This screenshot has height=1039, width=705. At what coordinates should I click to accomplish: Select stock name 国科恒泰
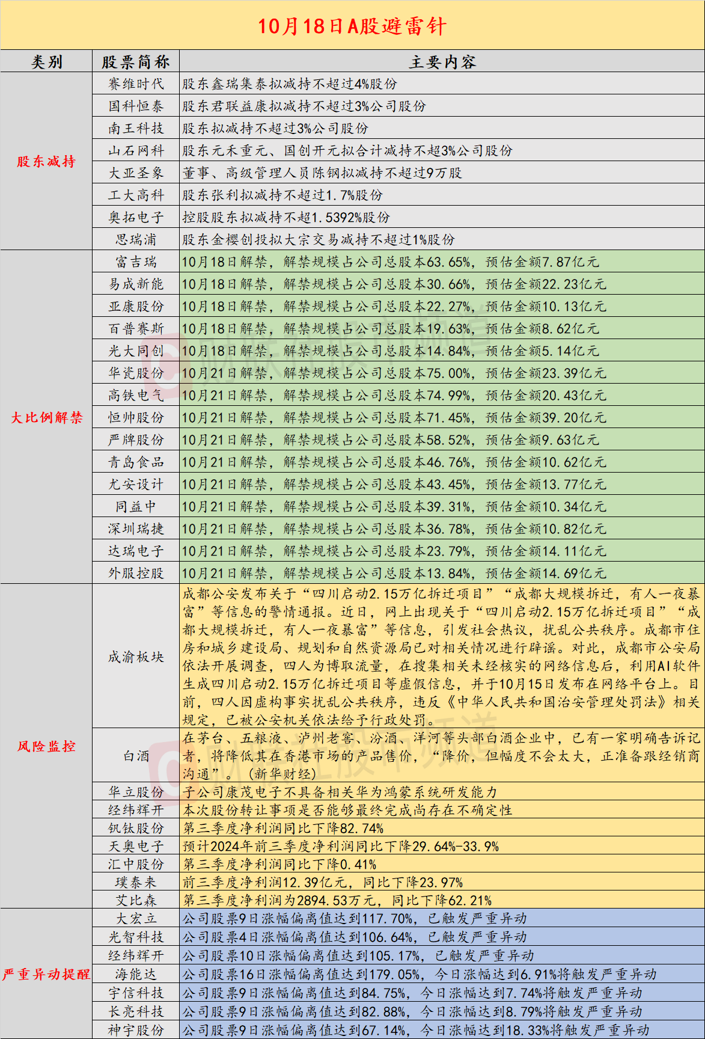[136, 106]
